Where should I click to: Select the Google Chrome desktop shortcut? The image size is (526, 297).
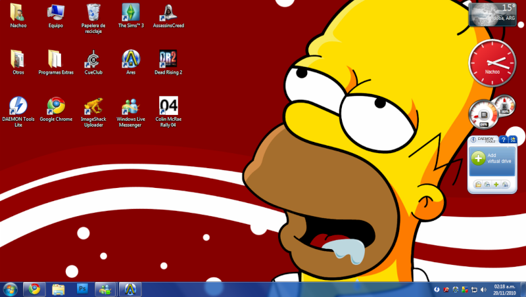click(x=56, y=109)
